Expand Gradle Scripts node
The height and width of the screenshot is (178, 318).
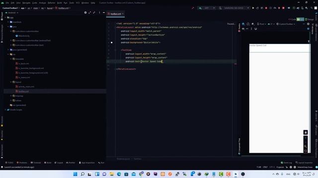(x=5, y=110)
